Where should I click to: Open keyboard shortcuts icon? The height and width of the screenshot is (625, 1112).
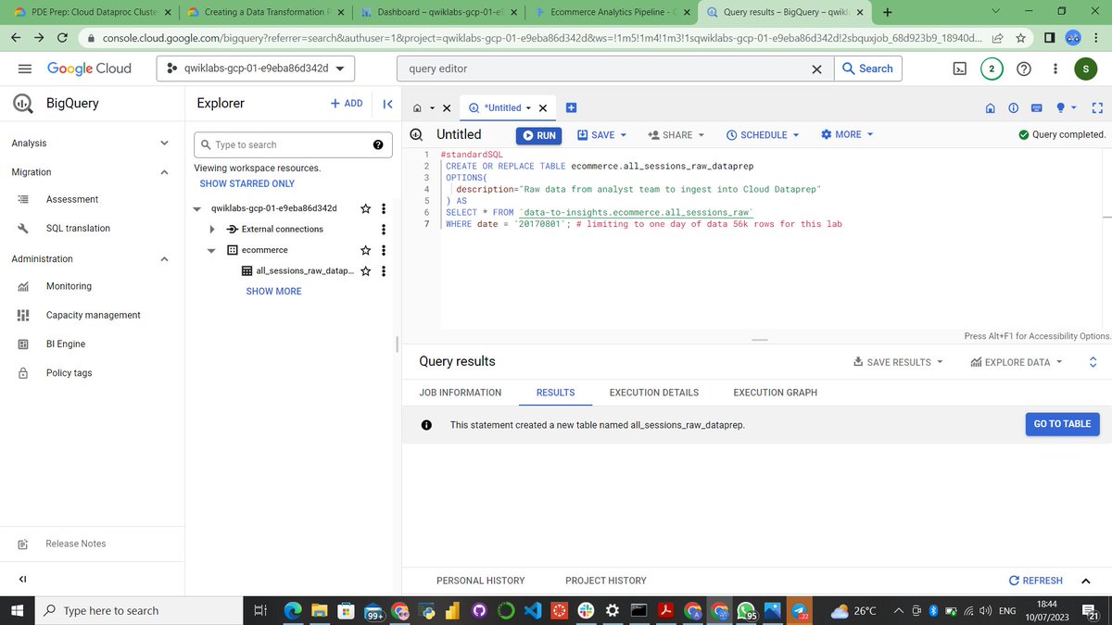1037,107
